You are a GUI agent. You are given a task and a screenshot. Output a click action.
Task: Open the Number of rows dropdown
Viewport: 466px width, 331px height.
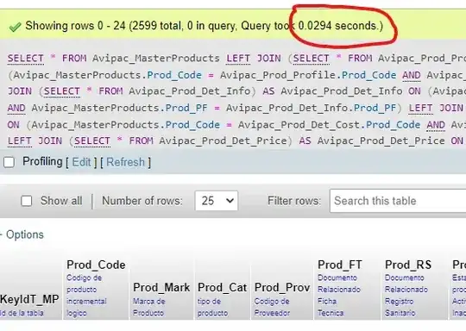point(217,201)
